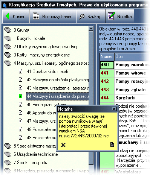Select 43 Maszyny, urządzenia i aparaty
150x175 pixels.
pyautogui.click(x=58, y=88)
